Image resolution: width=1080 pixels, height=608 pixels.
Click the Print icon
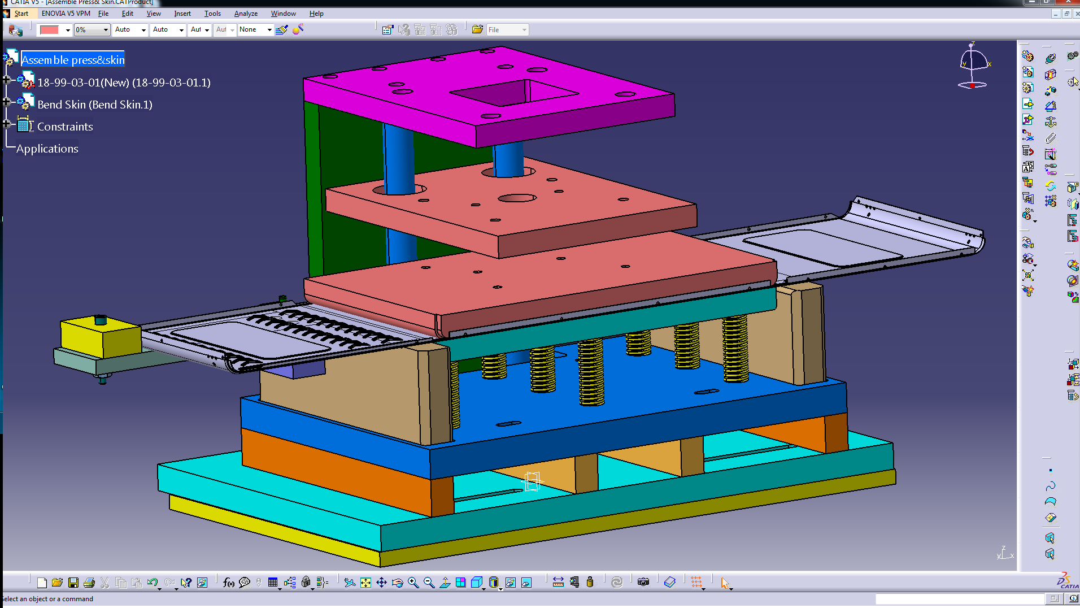point(89,583)
